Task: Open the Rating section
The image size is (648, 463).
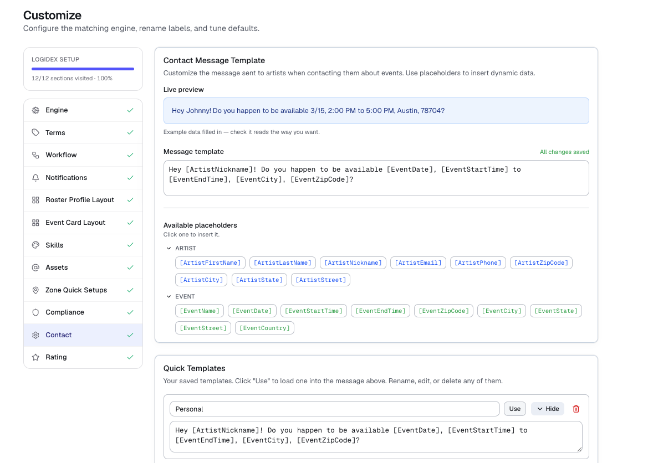Action: [83, 357]
